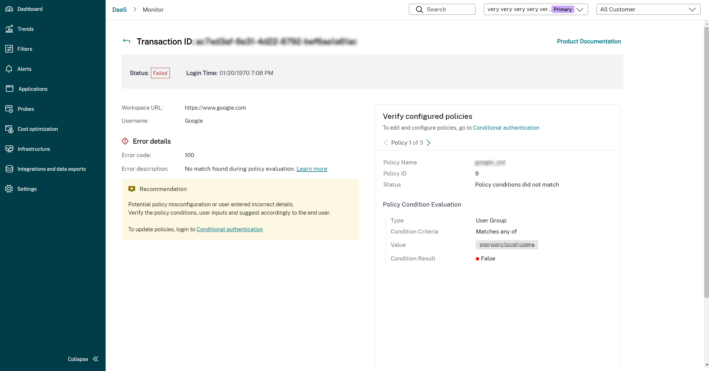Open Alerts using the bell icon
The width and height of the screenshot is (709, 371).
pos(9,69)
